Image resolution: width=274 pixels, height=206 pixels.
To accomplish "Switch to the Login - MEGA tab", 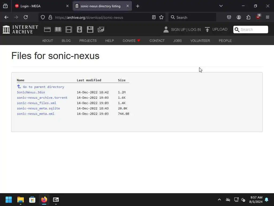I will (x=42, y=6).
